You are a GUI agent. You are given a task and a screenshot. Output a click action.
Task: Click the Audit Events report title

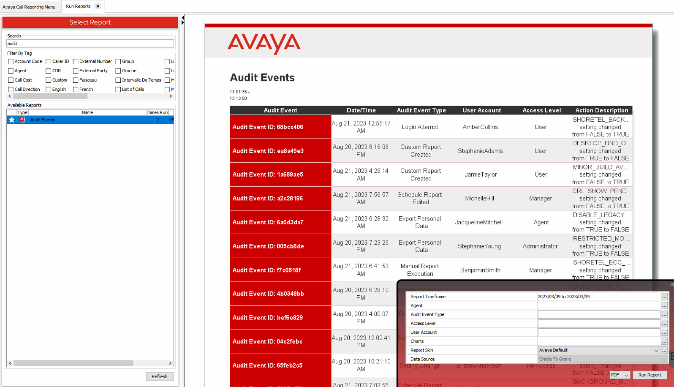click(x=262, y=78)
